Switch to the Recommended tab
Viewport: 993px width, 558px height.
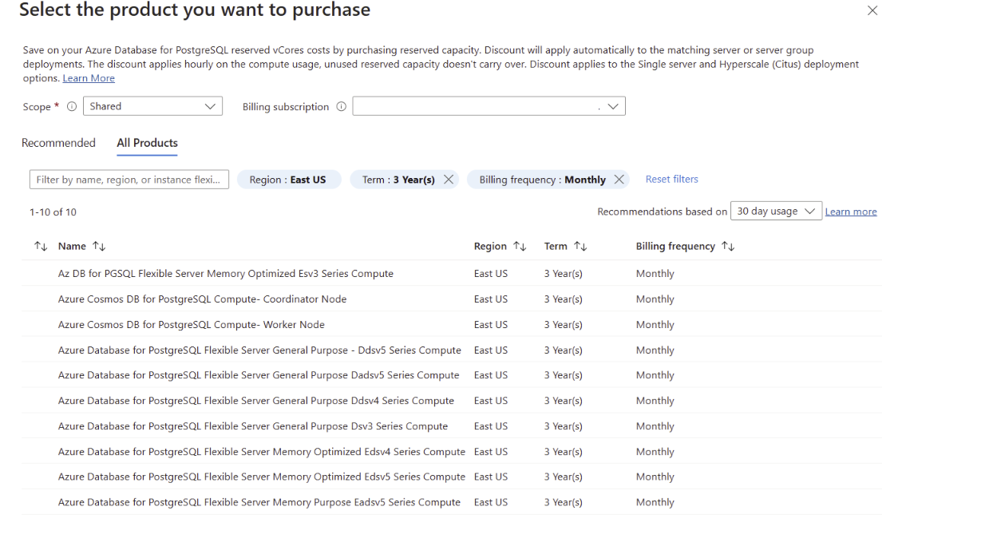tap(58, 143)
